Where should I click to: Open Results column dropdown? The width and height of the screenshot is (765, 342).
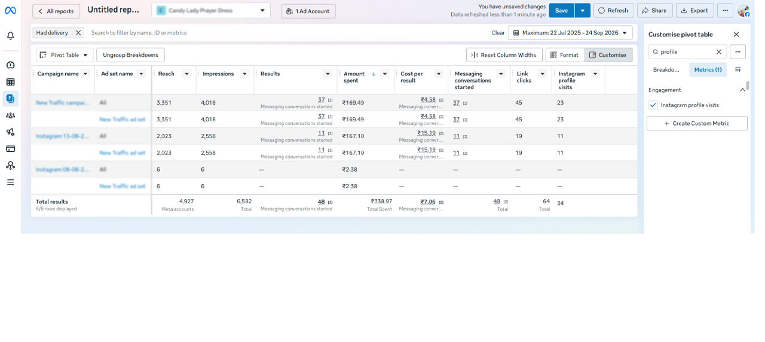click(x=328, y=74)
